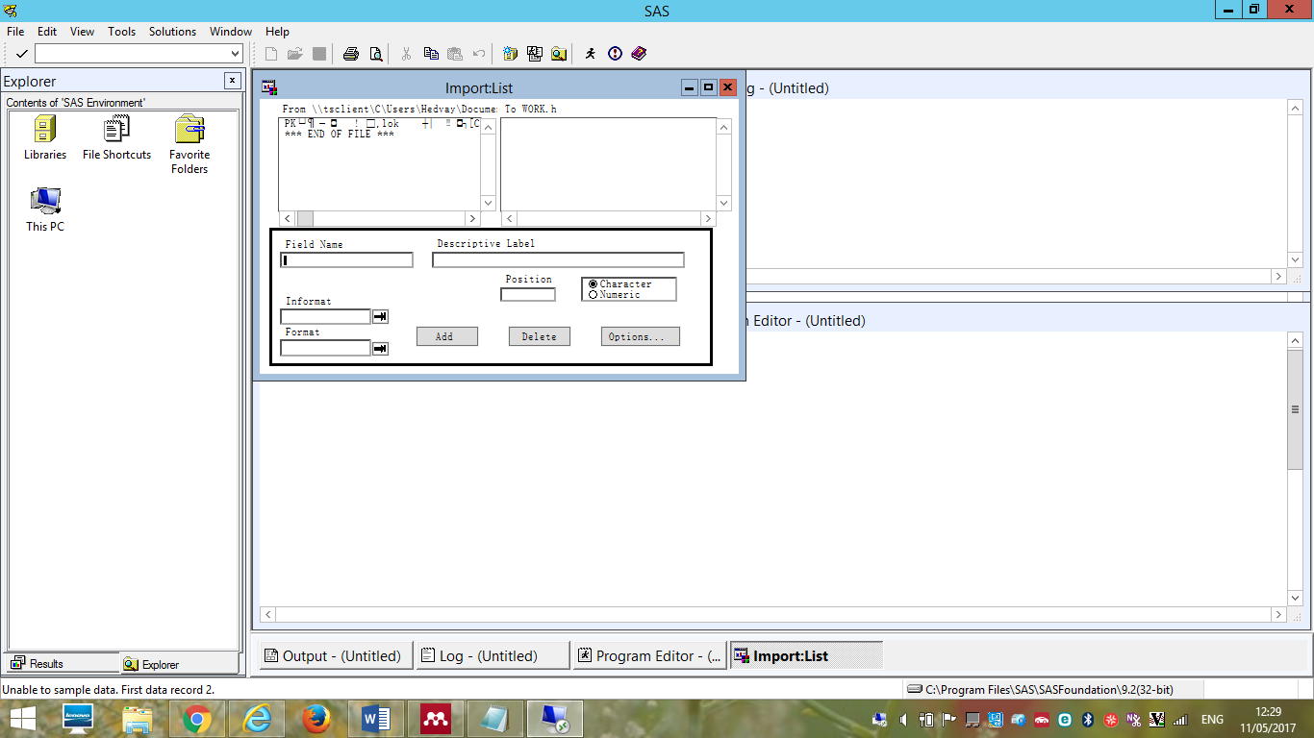
Task: Open the File menu
Action: [15, 32]
